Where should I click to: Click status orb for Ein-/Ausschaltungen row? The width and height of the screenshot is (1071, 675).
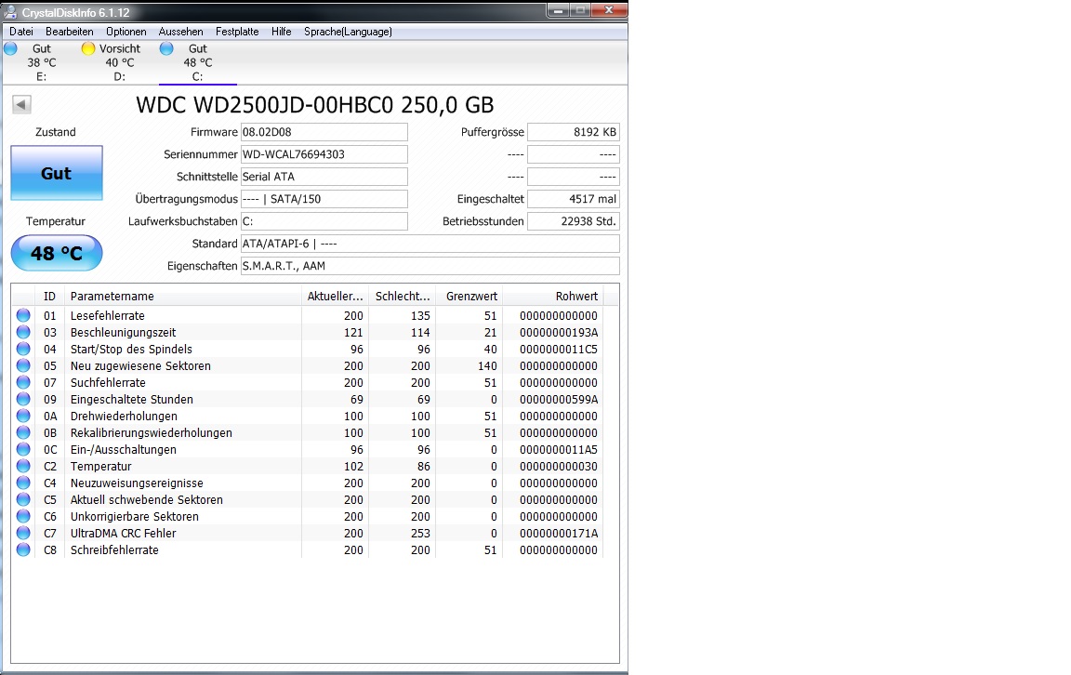click(x=23, y=450)
